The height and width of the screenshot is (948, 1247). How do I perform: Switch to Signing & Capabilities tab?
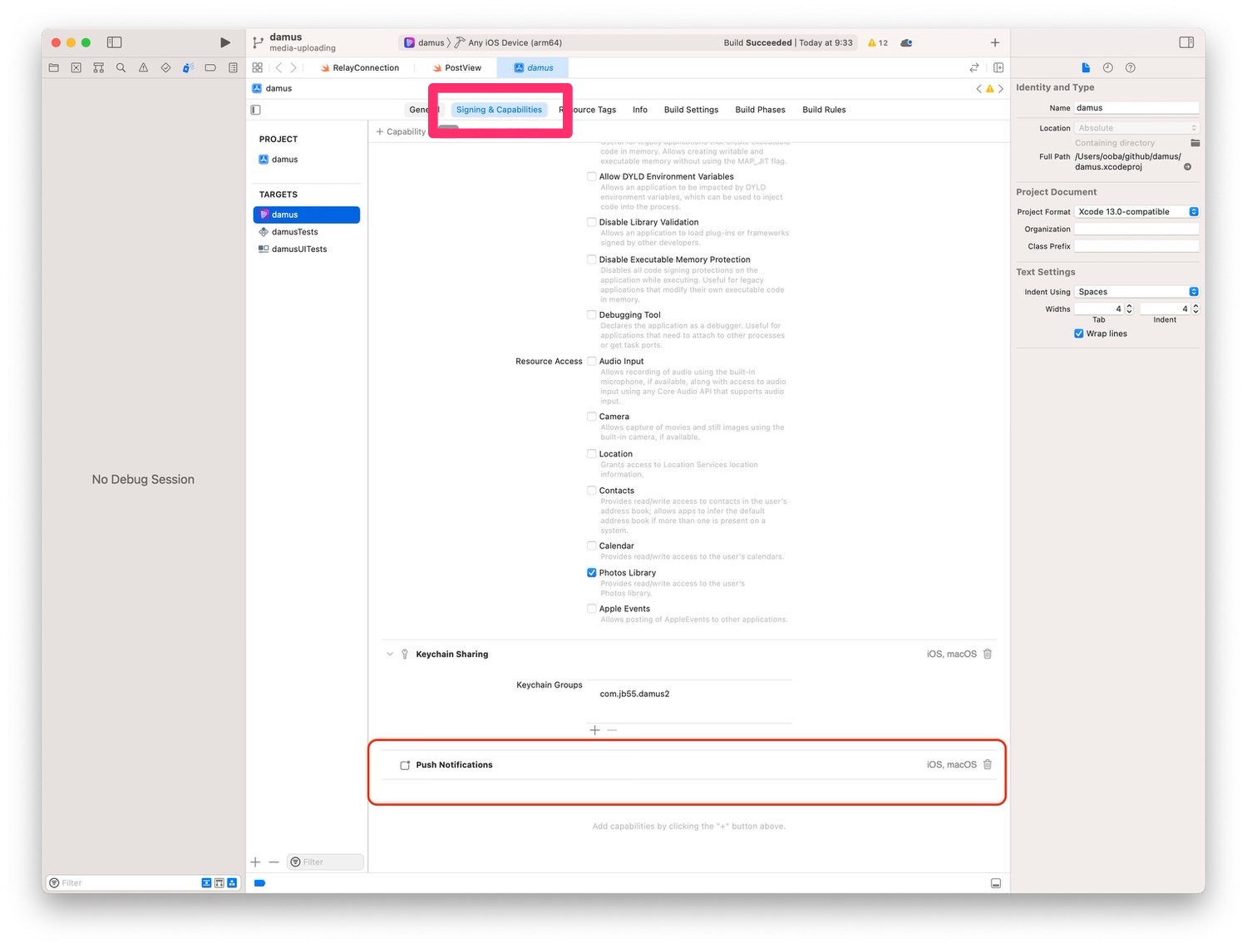(499, 110)
